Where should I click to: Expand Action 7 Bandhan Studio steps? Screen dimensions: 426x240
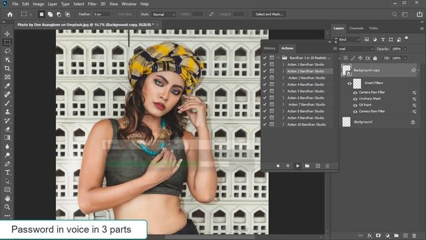(283, 105)
